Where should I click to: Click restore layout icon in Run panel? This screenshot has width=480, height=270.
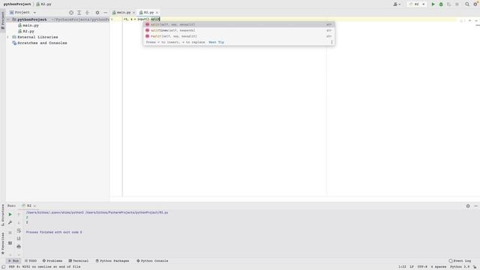10,243
